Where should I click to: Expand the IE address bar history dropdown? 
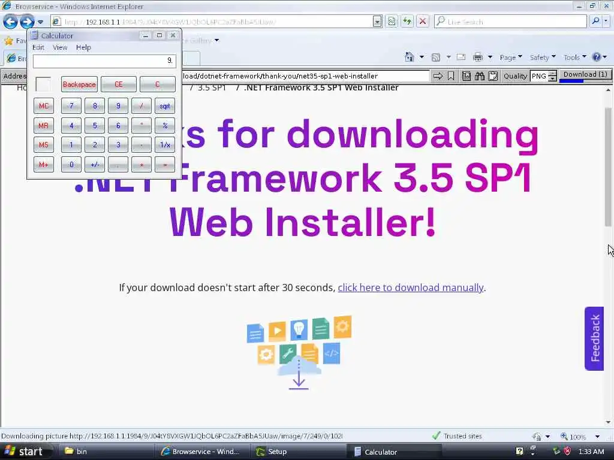[x=377, y=22]
